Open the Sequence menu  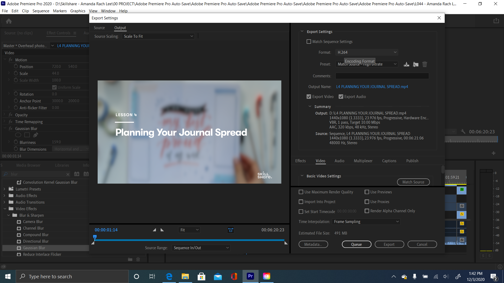41,11
